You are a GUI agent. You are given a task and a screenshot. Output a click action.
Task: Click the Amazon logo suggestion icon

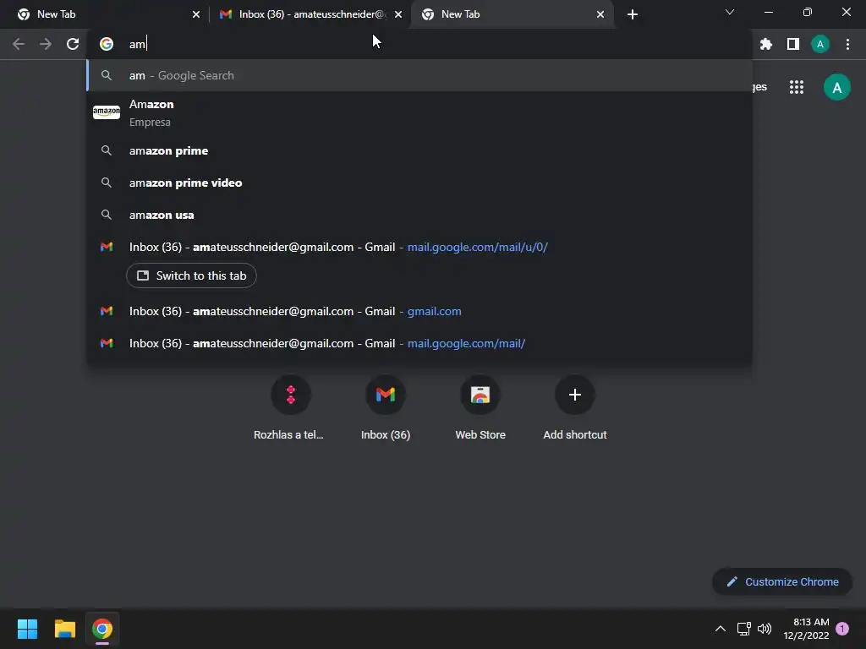107,112
